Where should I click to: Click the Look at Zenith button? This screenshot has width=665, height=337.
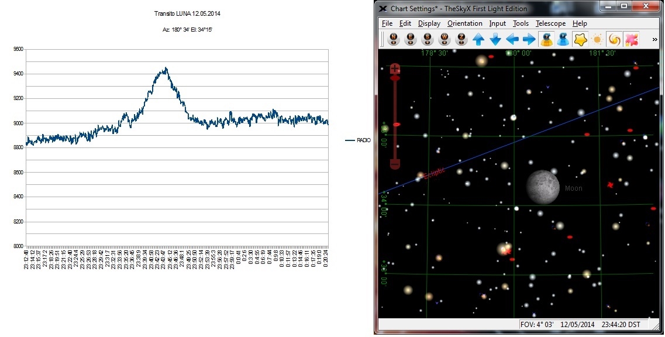(x=461, y=39)
